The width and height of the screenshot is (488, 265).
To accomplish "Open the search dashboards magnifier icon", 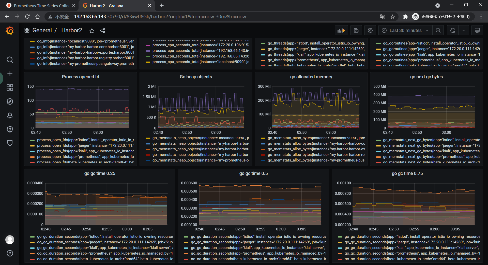I will pyautogui.click(x=10, y=60).
